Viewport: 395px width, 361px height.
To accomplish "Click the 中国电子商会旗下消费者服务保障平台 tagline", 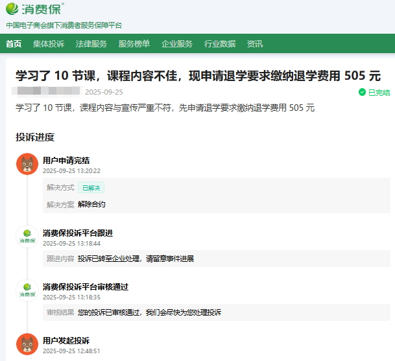I will (x=64, y=25).
